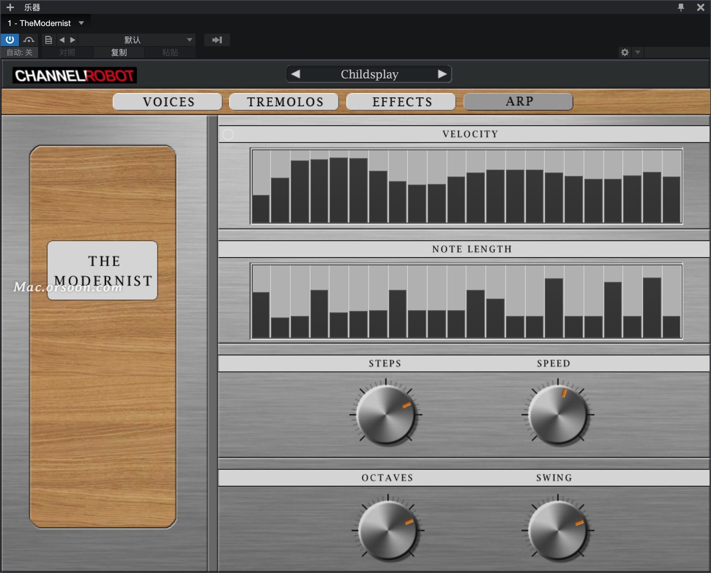Expand the TheModernist instrument dropdown
The image size is (711, 573).
(x=81, y=23)
